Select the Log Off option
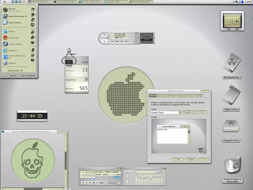 [x=11, y=76]
